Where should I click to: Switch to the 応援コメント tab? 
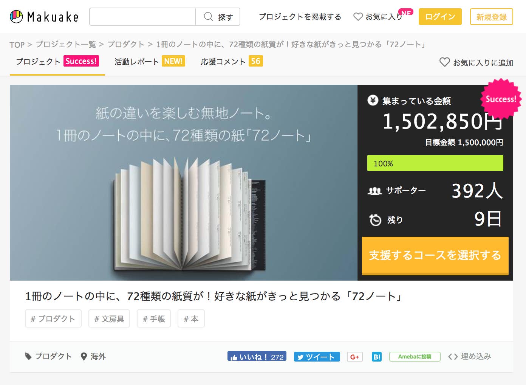coord(232,62)
